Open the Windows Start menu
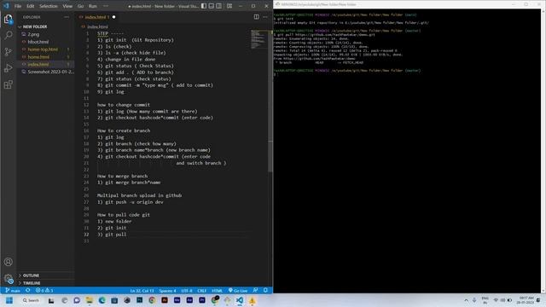Image resolution: width=546 pixels, height=307 pixels. 9,300
